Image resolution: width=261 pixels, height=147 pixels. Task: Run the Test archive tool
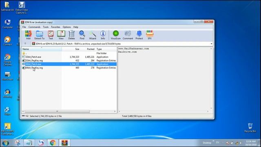coord(51,35)
